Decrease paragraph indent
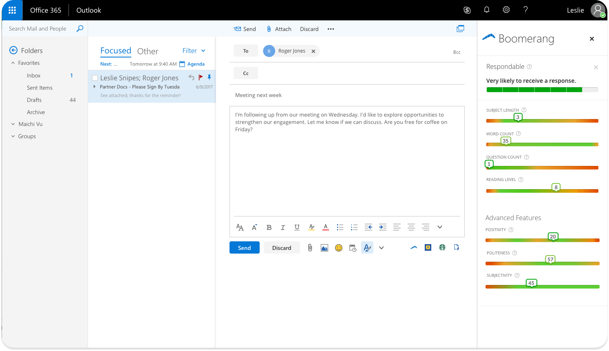This screenshot has height=351, width=609. 368,227
